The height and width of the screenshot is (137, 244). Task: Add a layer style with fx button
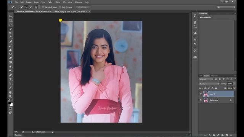coord(210,135)
